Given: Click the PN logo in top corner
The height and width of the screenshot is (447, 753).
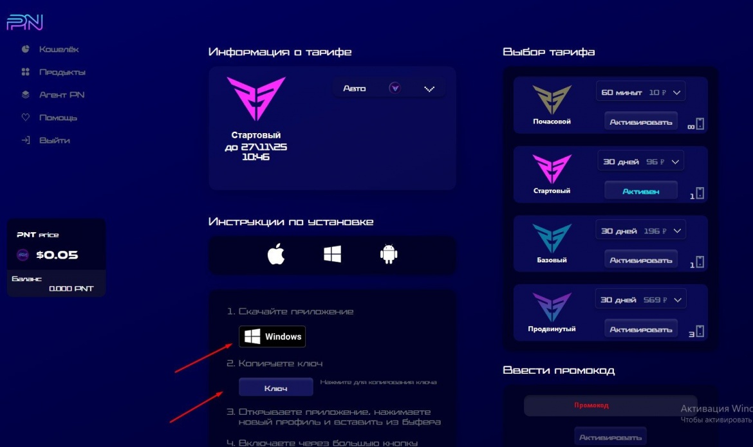Looking at the screenshot, I should (25, 22).
